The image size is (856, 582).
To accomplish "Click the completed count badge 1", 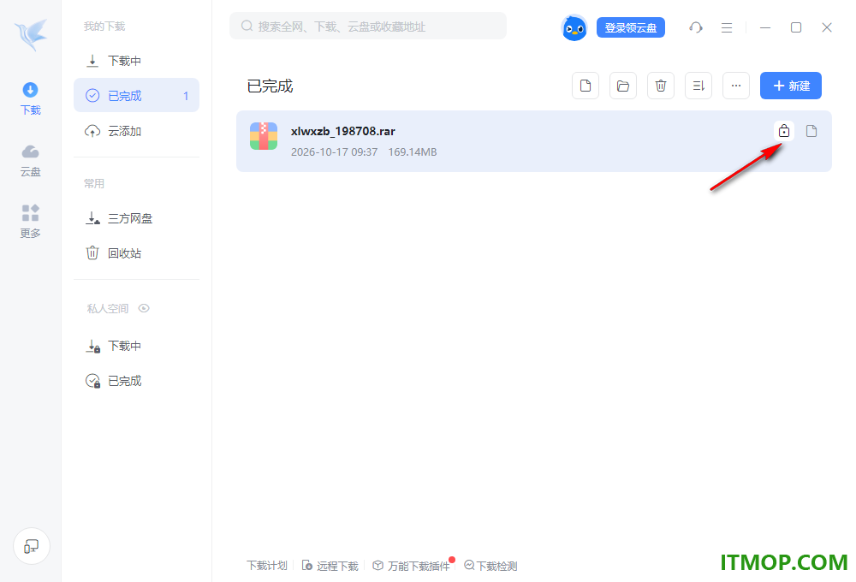I will click(x=186, y=96).
